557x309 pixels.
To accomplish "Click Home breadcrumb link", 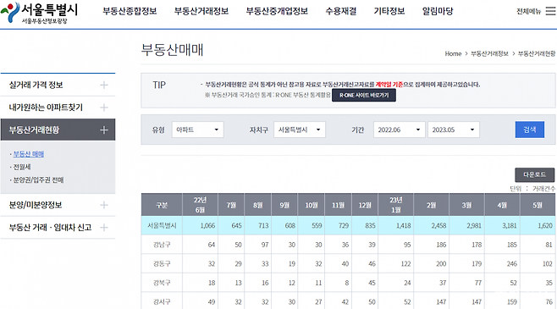I will point(453,53).
